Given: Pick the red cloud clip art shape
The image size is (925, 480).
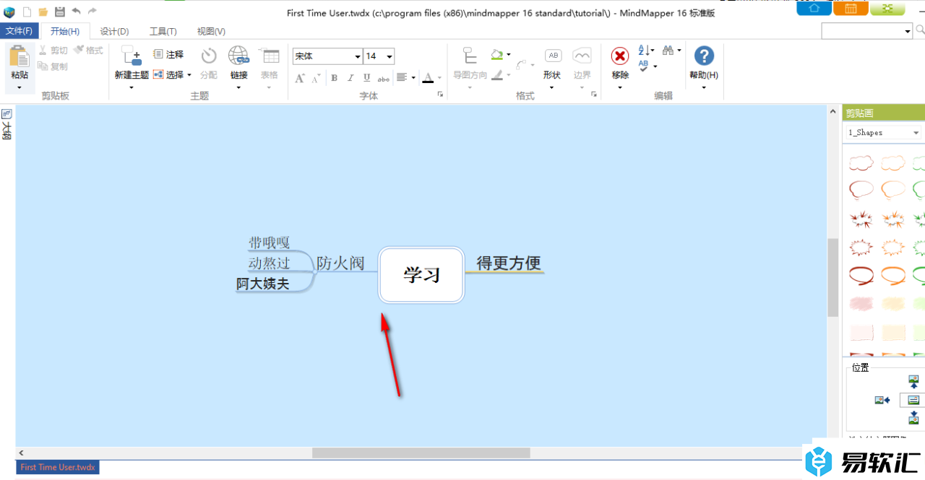Looking at the screenshot, I should pos(861,162).
